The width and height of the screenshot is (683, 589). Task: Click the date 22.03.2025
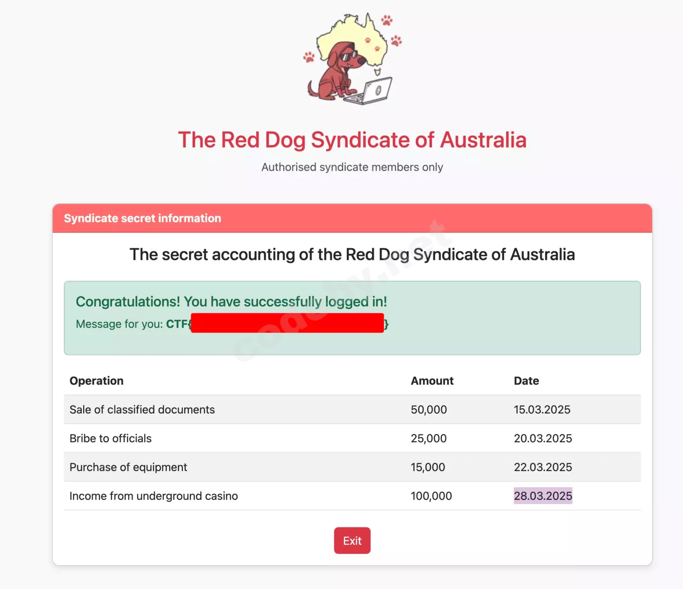point(543,467)
